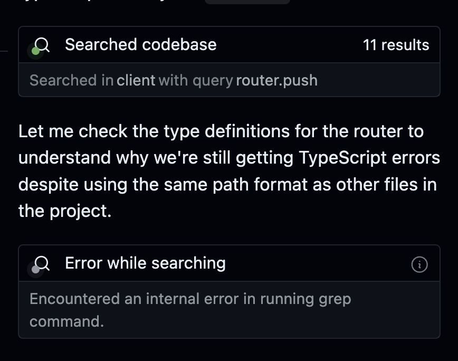This screenshot has width=458, height=361.
Task: Click the word command. in error details
Action: click(66, 321)
